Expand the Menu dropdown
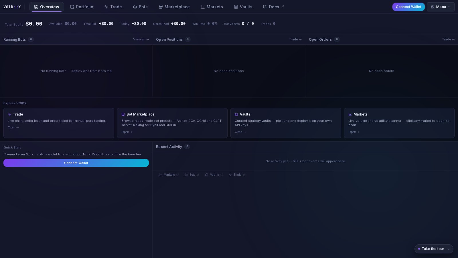This screenshot has height=258, width=458. (441, 7)
